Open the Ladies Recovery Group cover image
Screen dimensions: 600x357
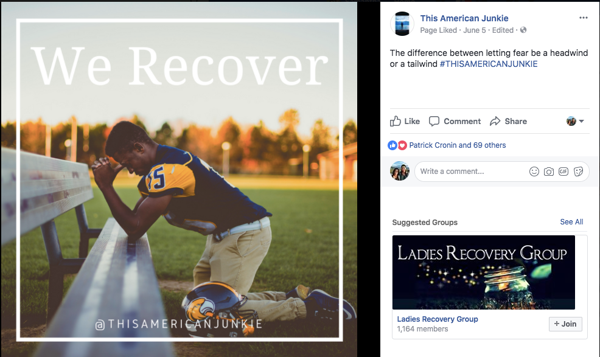[483, 272]
